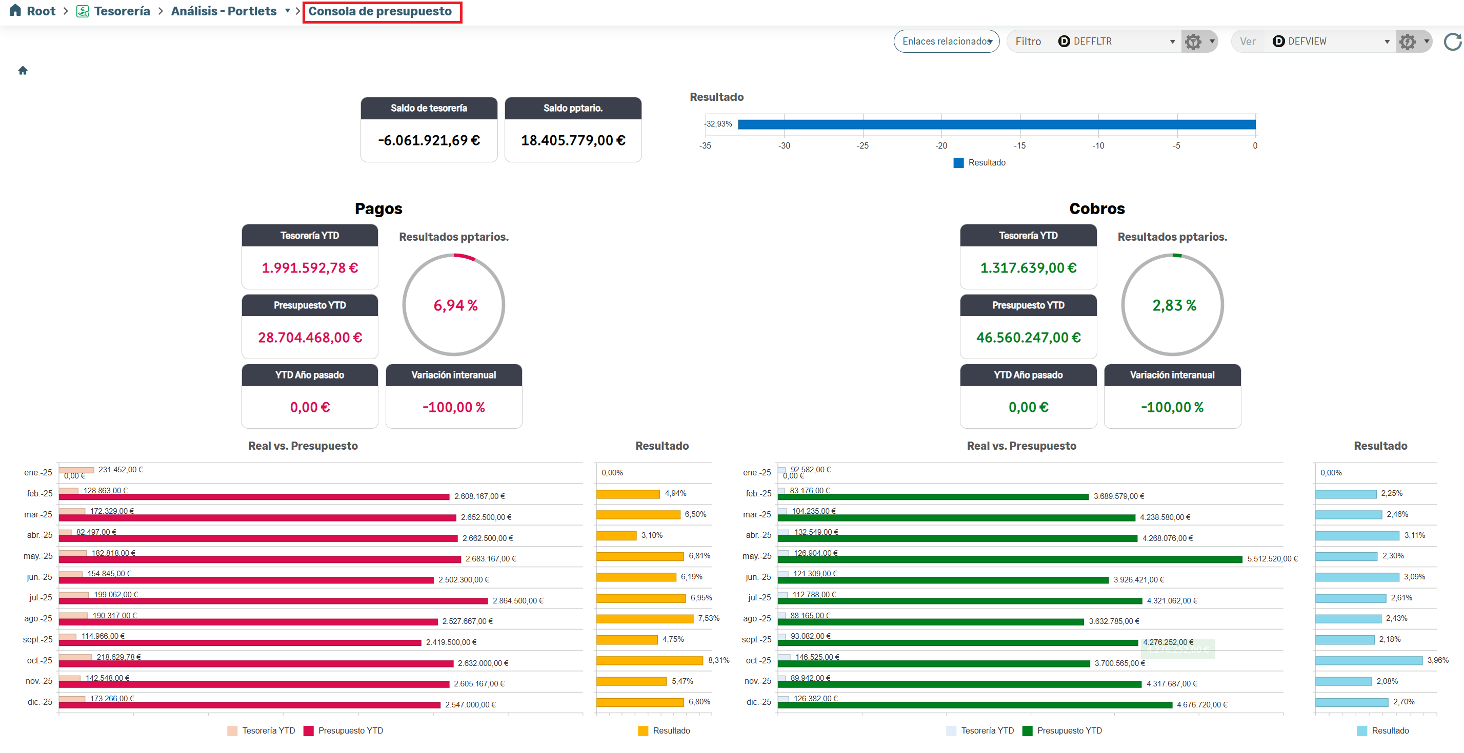Click the DEFFLTR default filter badge icon
The height and width of the screenshot is (753, 1464).
1064,41
